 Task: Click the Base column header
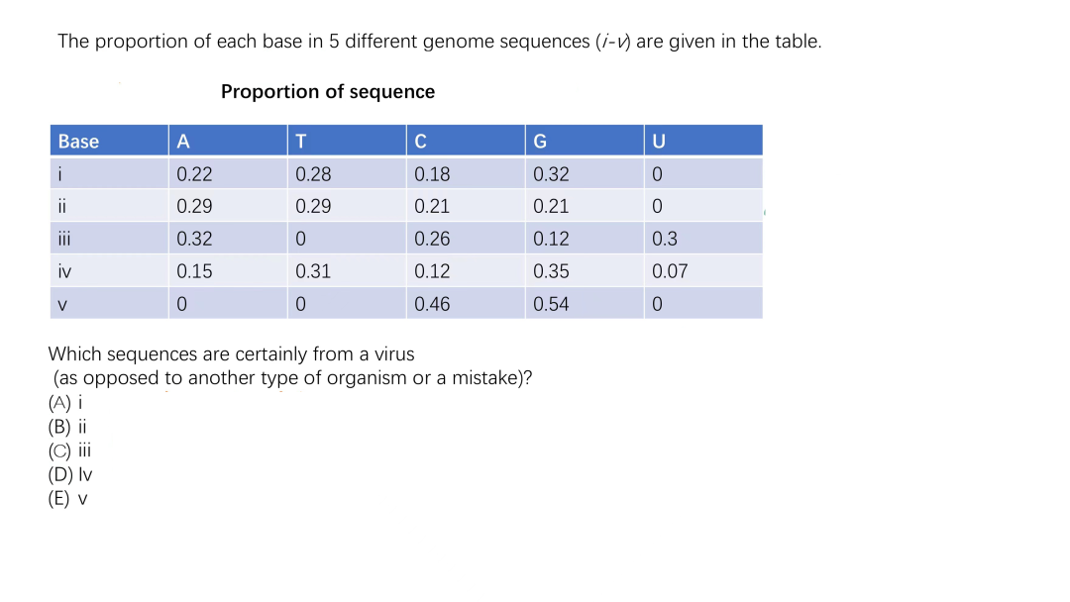(109, 141)
